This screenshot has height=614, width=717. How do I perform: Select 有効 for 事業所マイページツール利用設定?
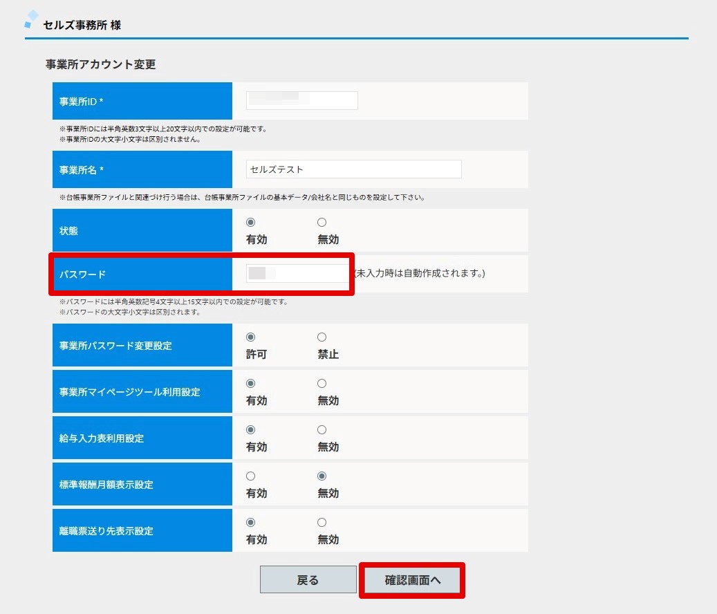[x=250, y=383]
